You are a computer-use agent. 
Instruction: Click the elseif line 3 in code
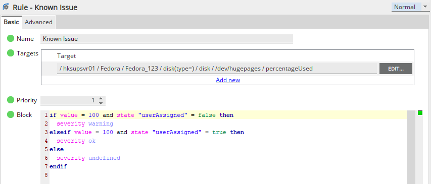[x=147, y=132]
